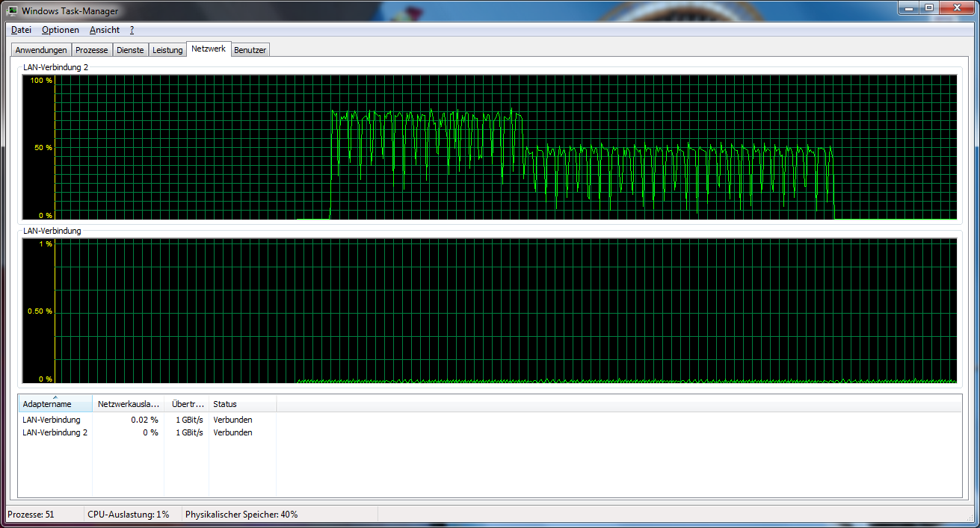Switch to the Dienste tab
This screenshot has width=980, height=528.
pos(130,50)
